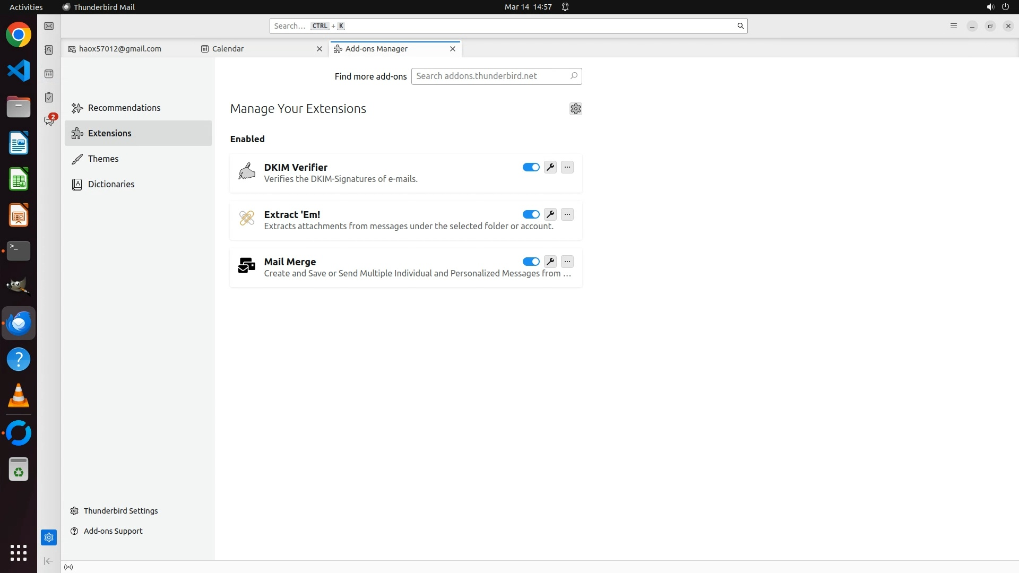This screenshot has width=1019, height=573.
Task: Toggle off the Extract 'Em! extension
Action: click(x=531, y=214)
